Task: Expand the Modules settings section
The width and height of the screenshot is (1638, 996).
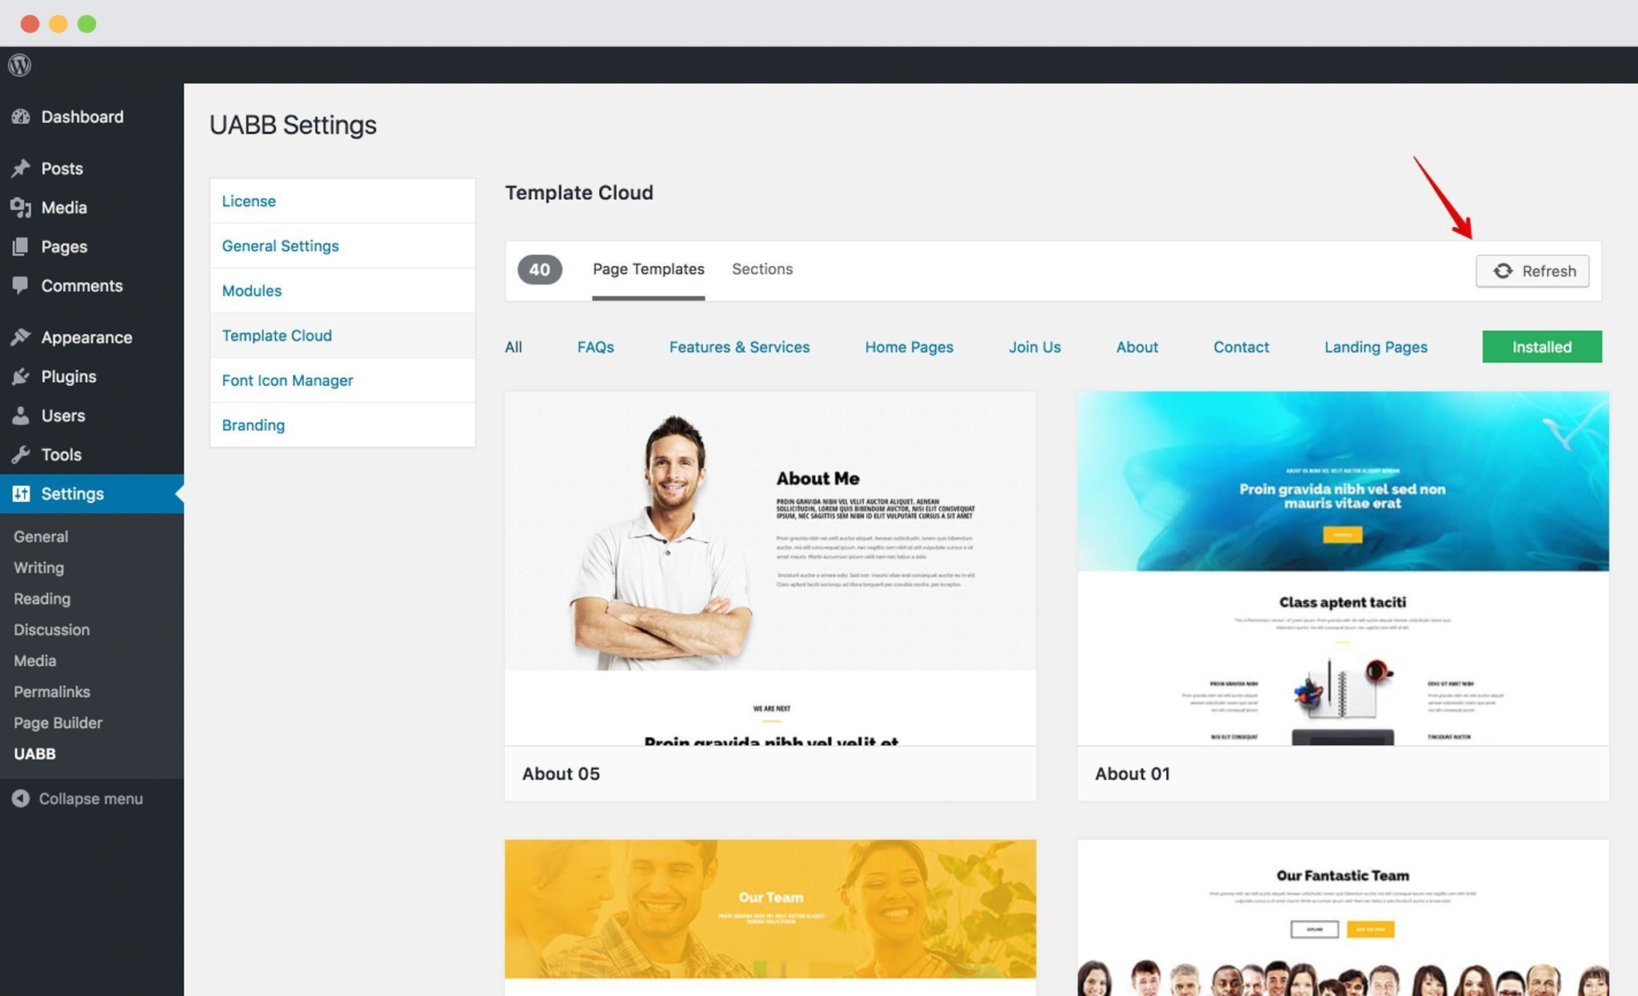Action: [250, 291]
